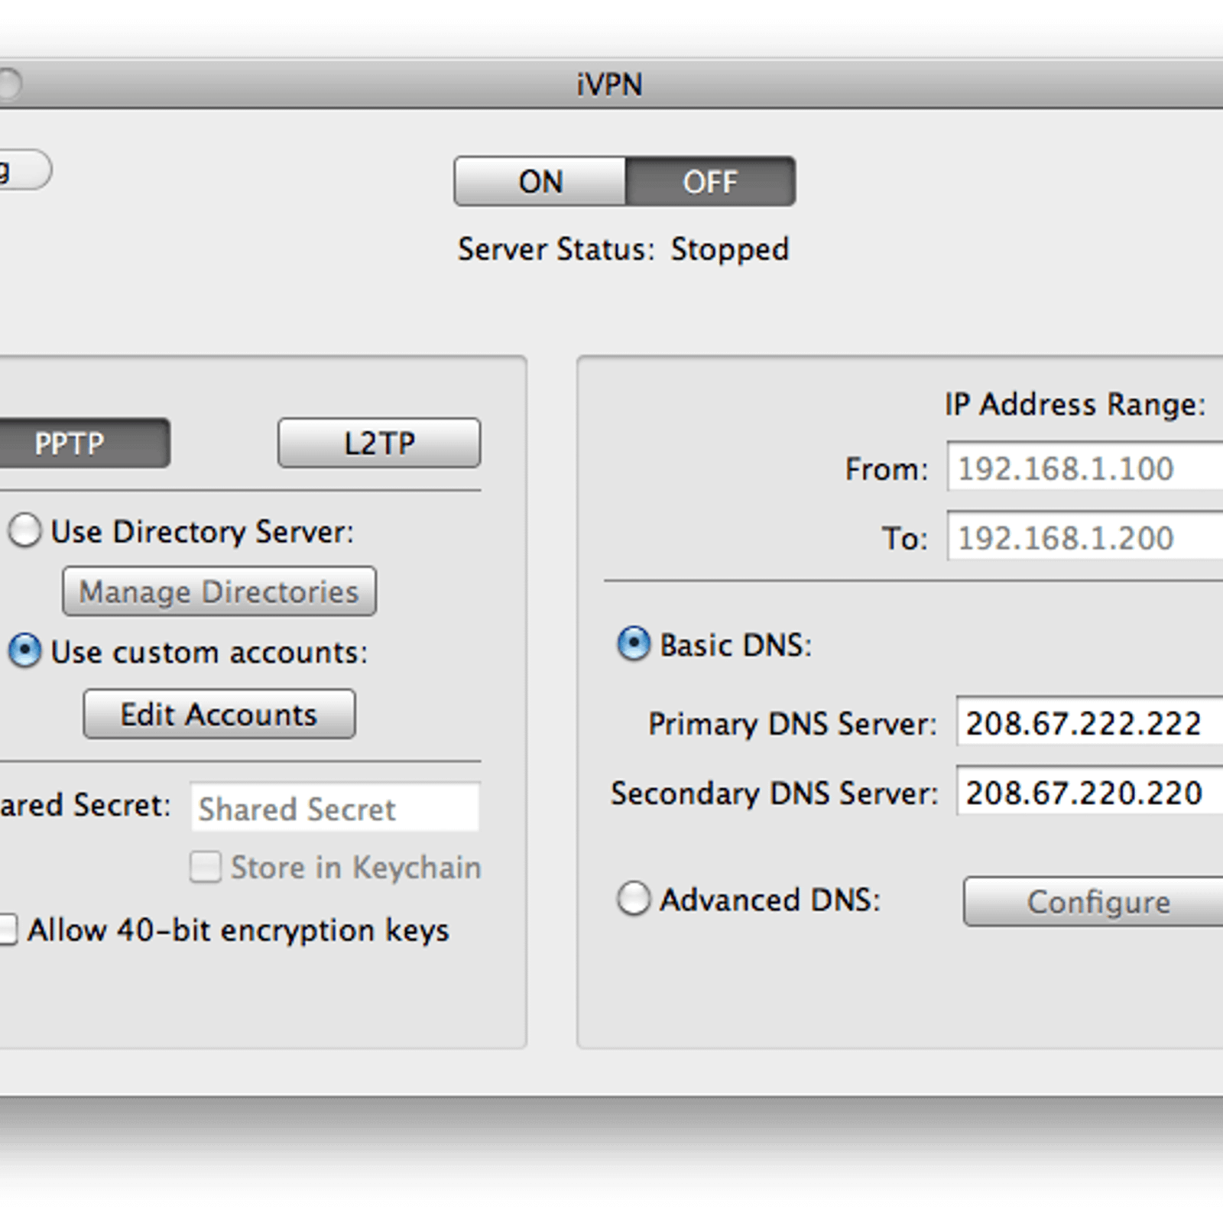Viewport: 1223px width, 1223px height.
Task: Click the Primary DNS Server field
Action: pos(1089,722)
